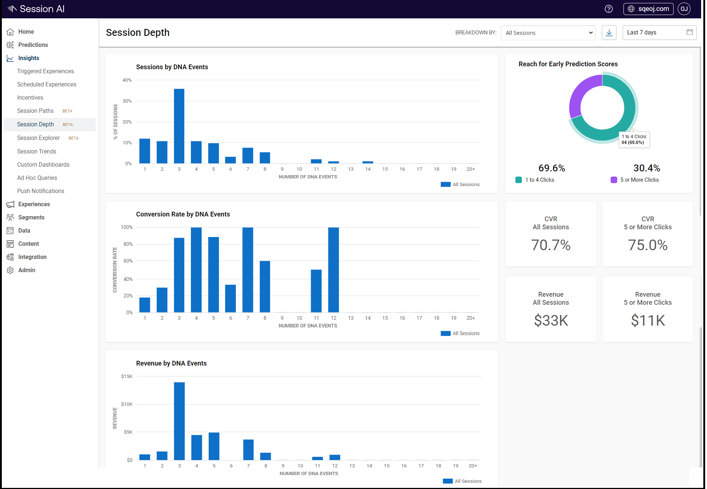Click the Data calendar-grid icon
This screenshot has width=707, height=489.
(10, 231)
